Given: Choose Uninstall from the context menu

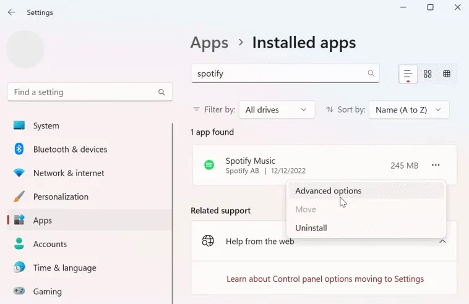Looking at the screenshot, I should pos(366,228).
